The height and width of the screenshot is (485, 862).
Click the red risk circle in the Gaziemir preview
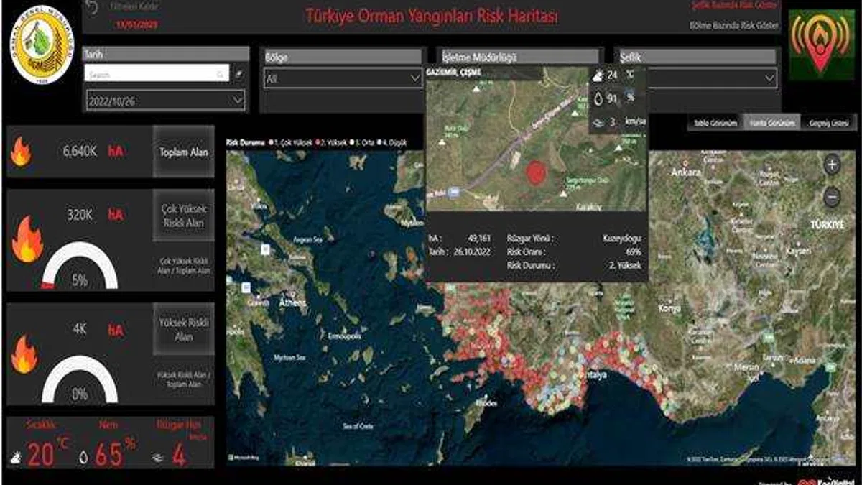tap(535, 173)
